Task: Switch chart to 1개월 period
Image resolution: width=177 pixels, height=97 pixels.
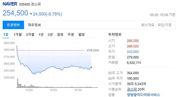Action: click(17, 34)
